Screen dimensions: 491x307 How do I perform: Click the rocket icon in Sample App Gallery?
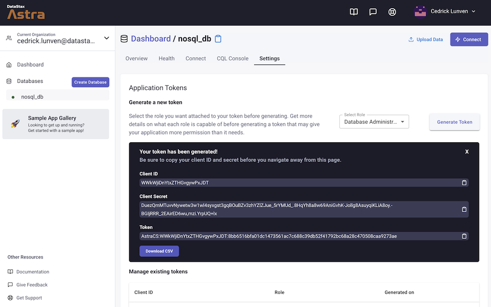pos(15,124)
